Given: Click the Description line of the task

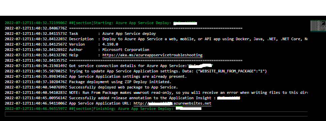Looking at the screenshot, I should click(x=156, y=39).
